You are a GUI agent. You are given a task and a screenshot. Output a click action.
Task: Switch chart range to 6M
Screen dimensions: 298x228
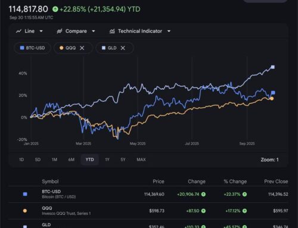pos(72,160)
